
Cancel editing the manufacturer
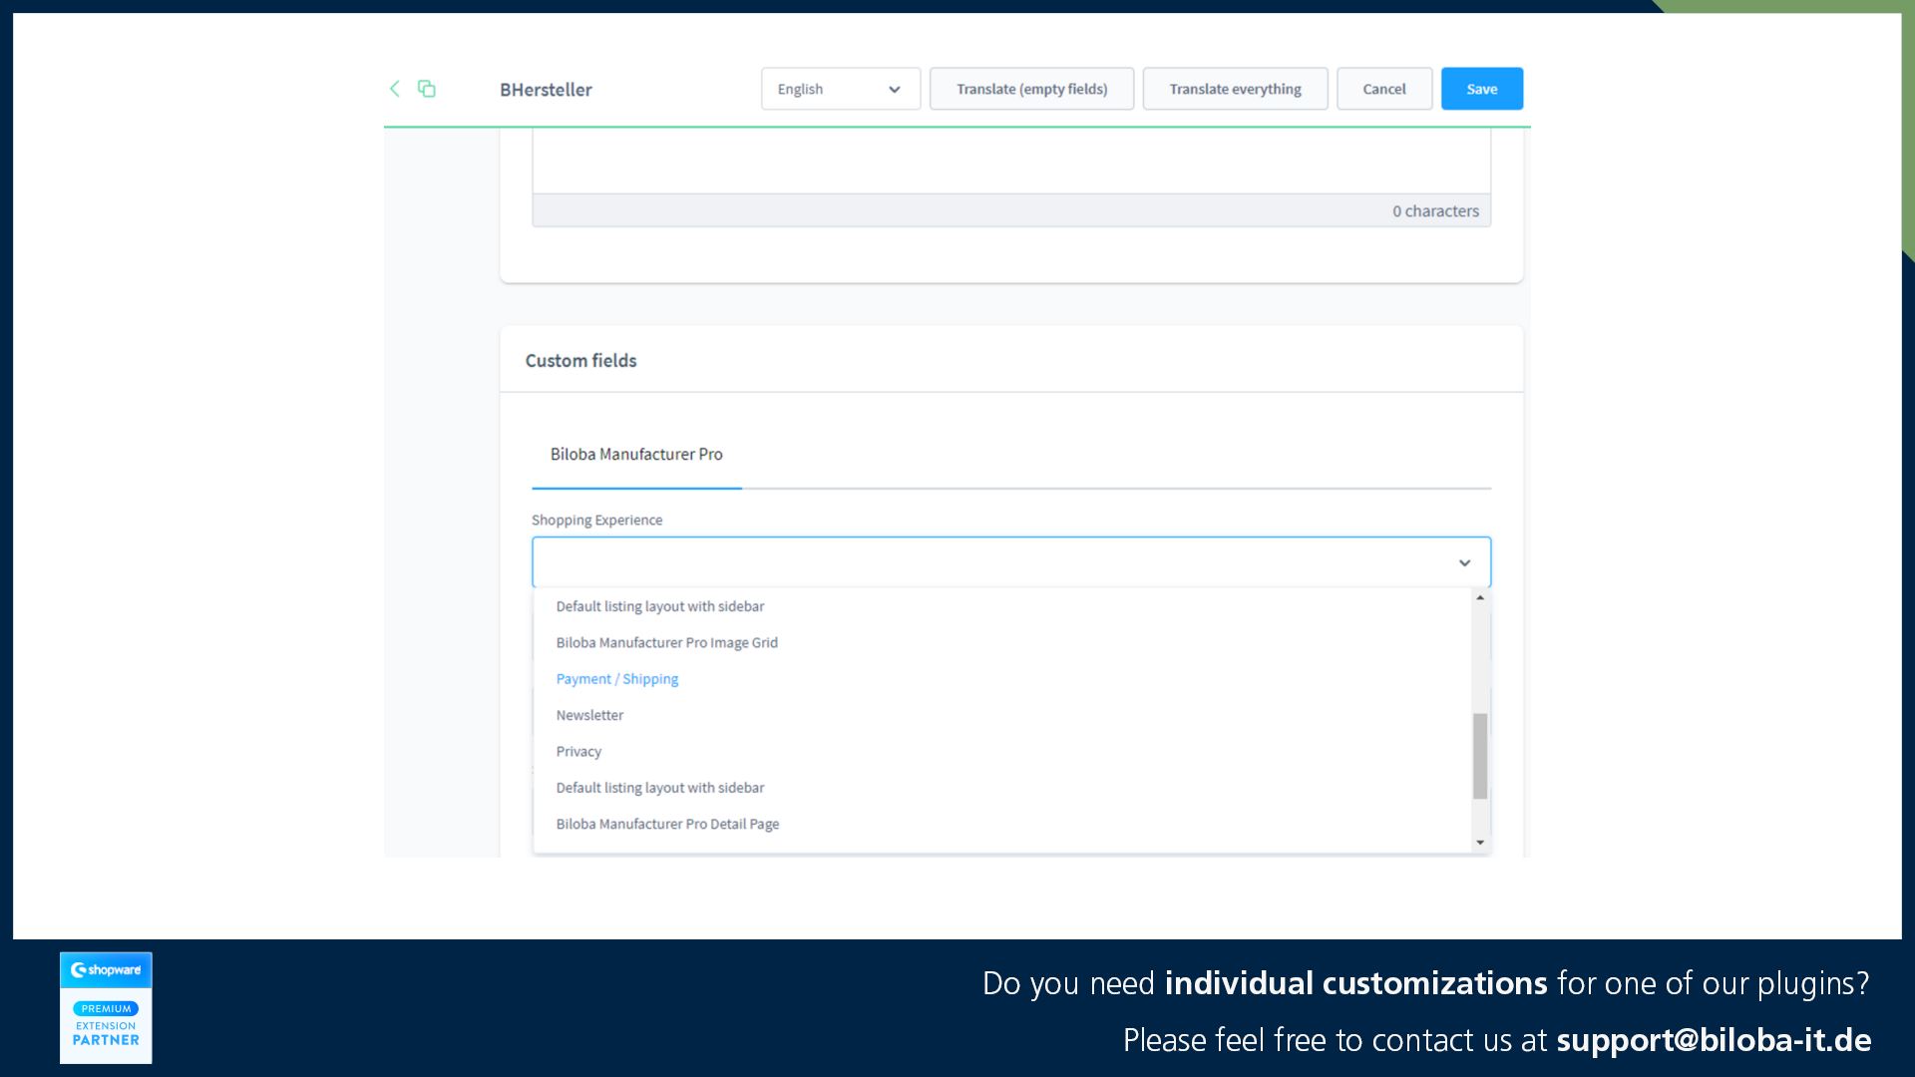[x=1384, y=89]
